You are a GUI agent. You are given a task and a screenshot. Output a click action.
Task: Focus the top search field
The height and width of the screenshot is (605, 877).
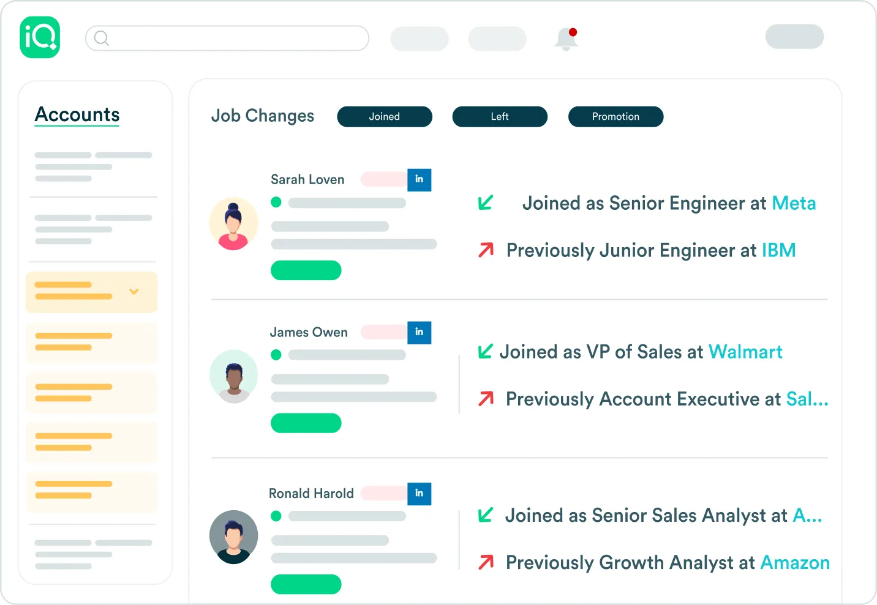point(239,39)
